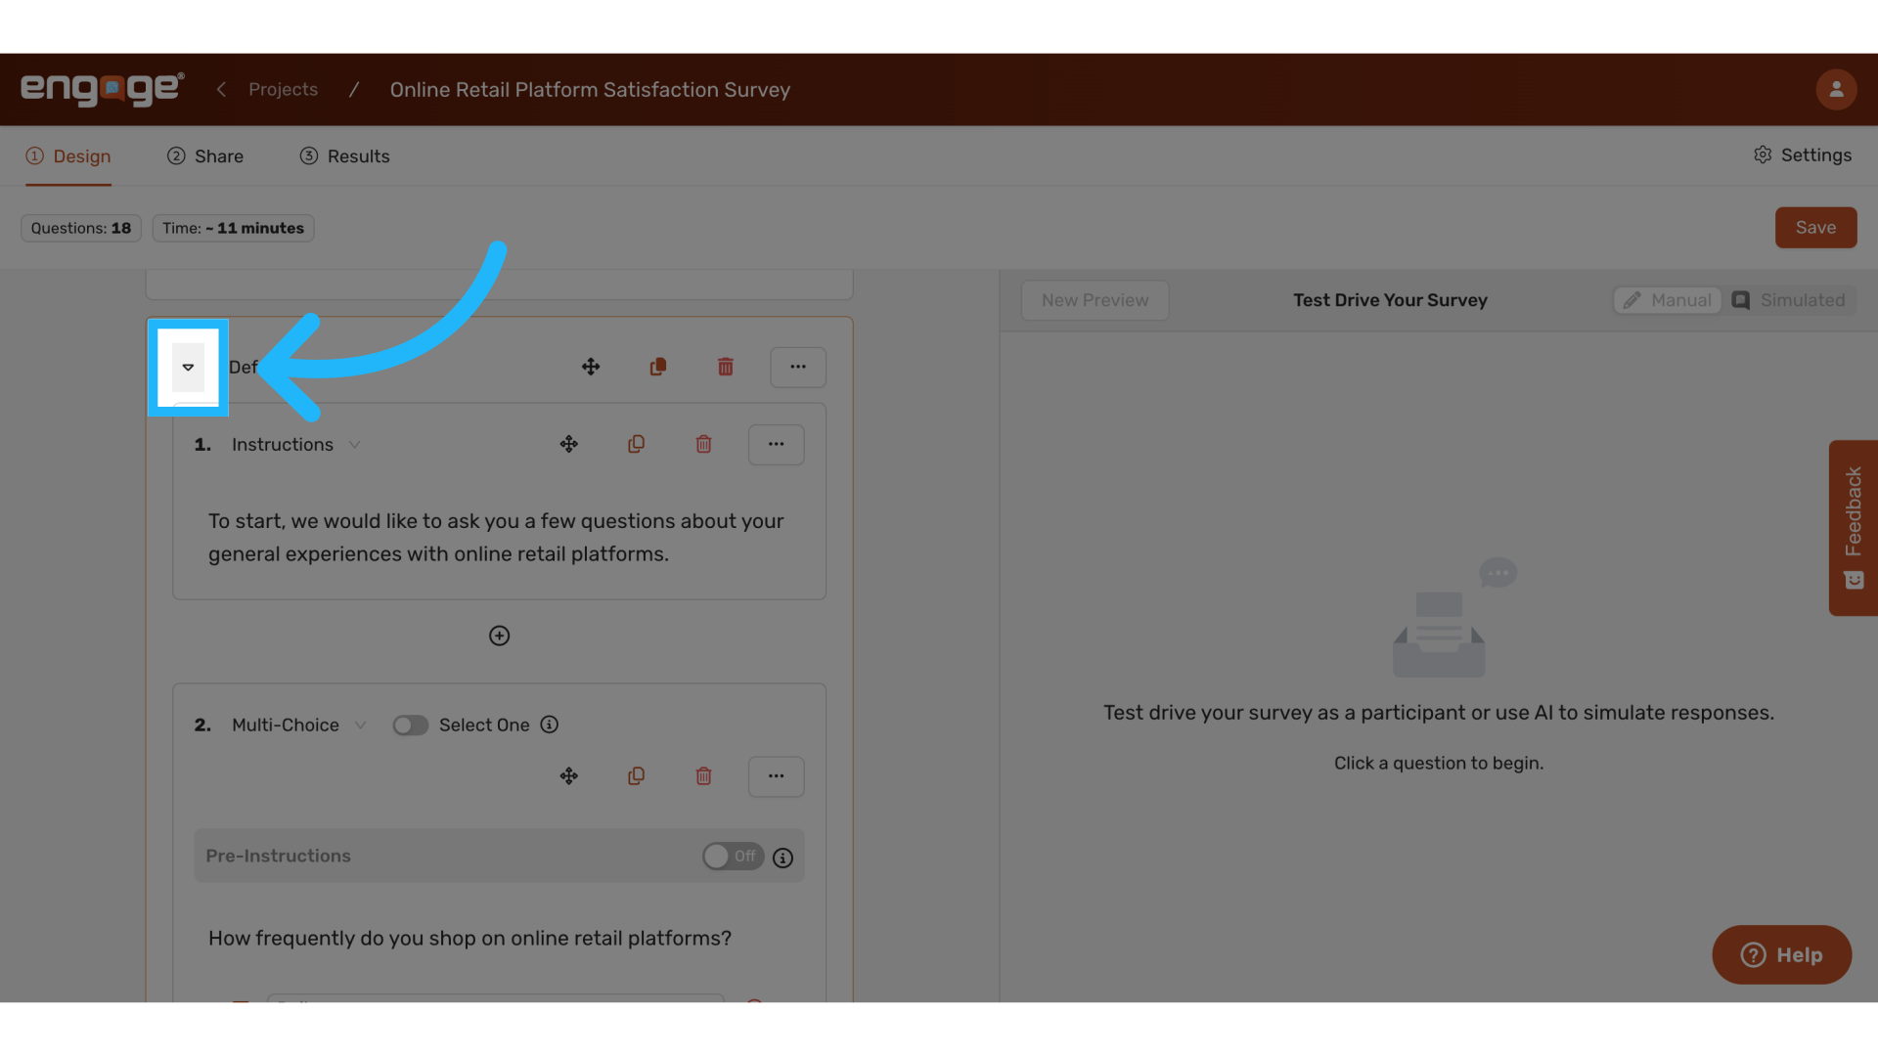Switch to the Share tab
Screen dimensions: 1878x1056
tap(205, 155)
